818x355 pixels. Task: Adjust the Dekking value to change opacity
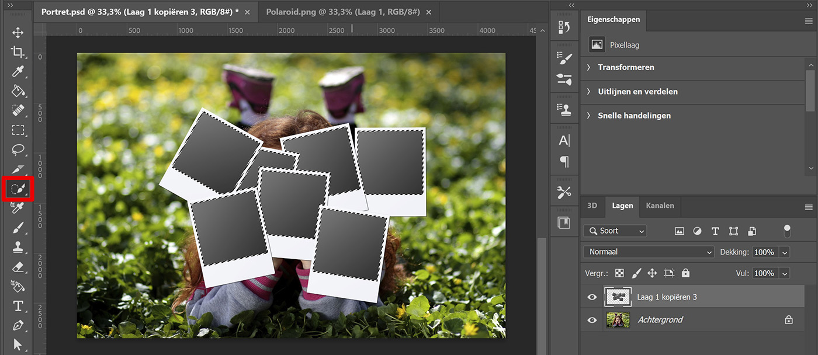coord(766,252)
